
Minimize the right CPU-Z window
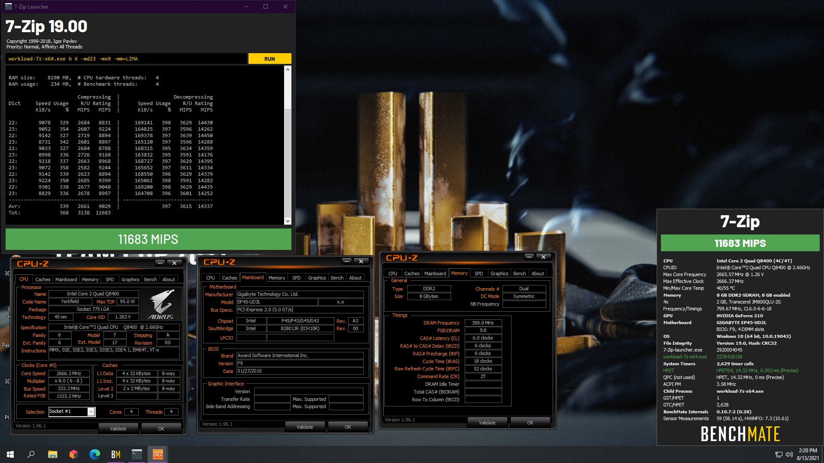coord(529,257)
